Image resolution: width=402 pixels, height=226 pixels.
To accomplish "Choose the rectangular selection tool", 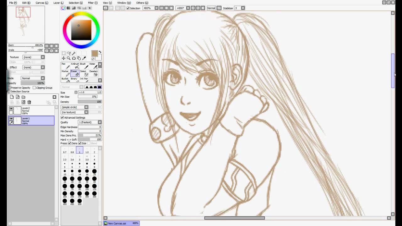I will point(63,53).
